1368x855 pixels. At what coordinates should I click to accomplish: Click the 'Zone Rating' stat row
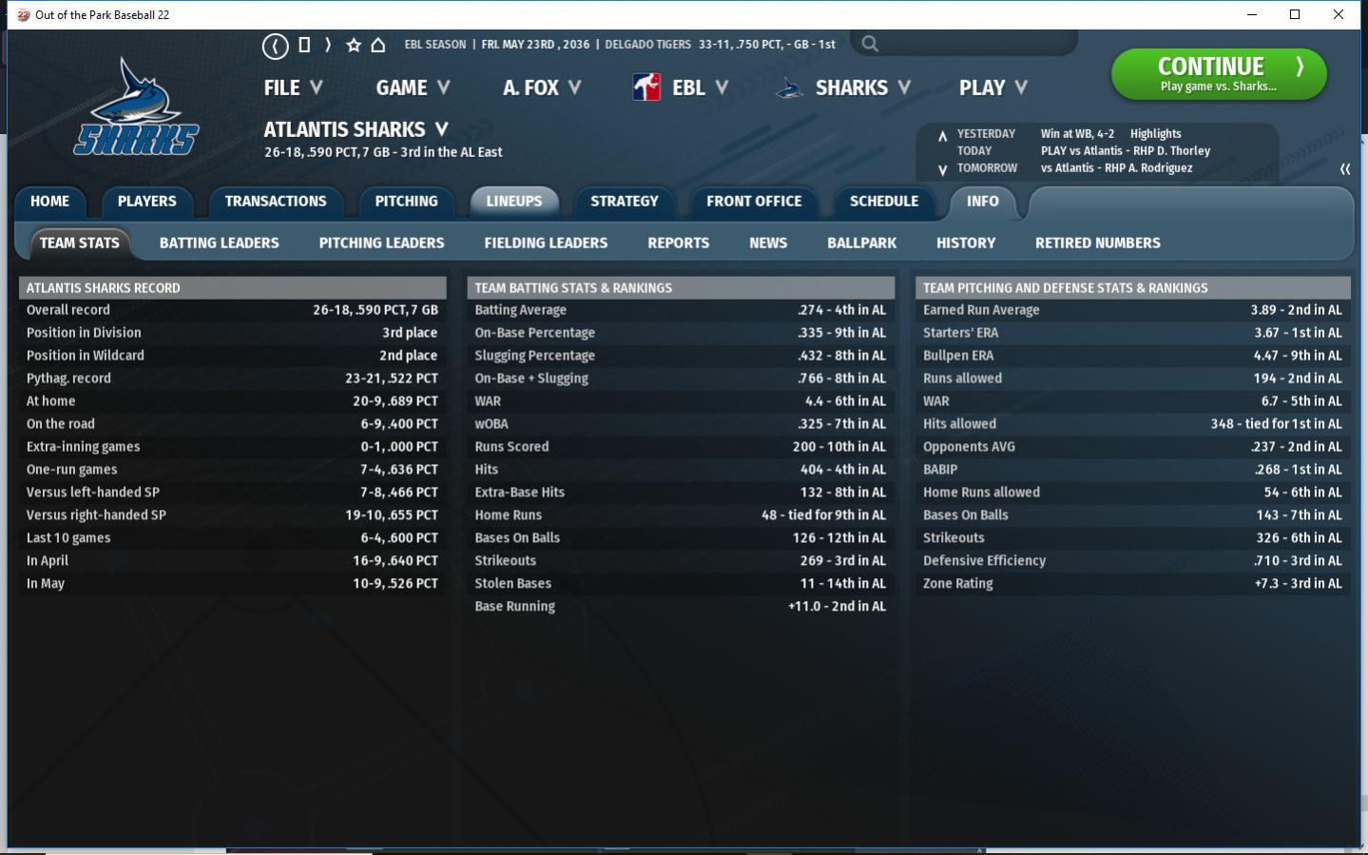[x=1132, y=584]
